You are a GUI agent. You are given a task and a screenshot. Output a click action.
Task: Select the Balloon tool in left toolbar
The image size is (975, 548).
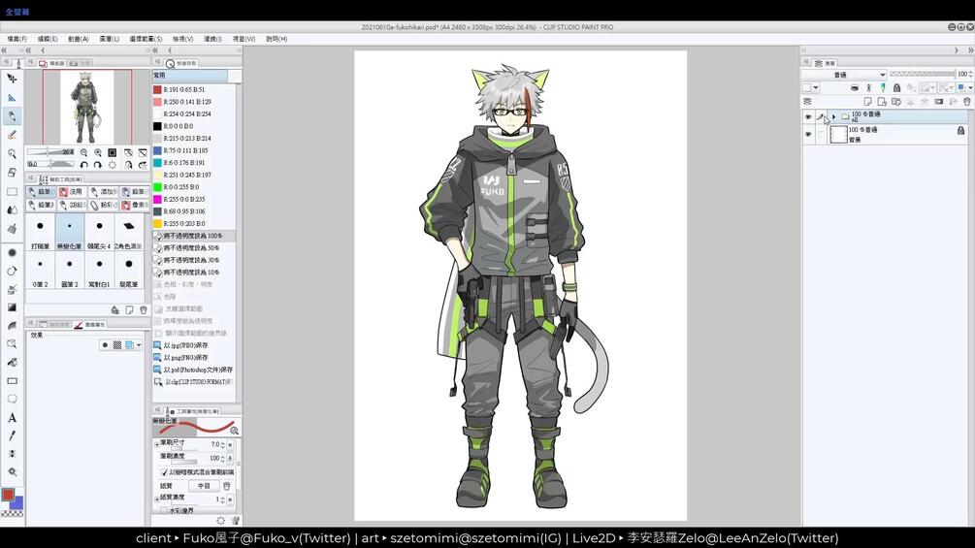[12, 399]
